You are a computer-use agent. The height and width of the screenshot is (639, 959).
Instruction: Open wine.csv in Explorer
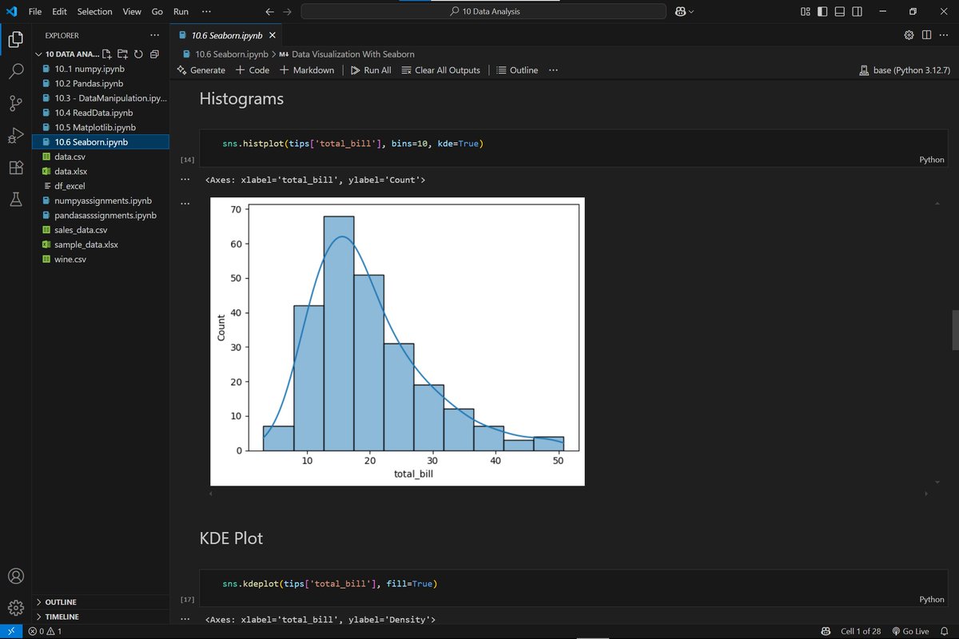(x=101, y=260)
